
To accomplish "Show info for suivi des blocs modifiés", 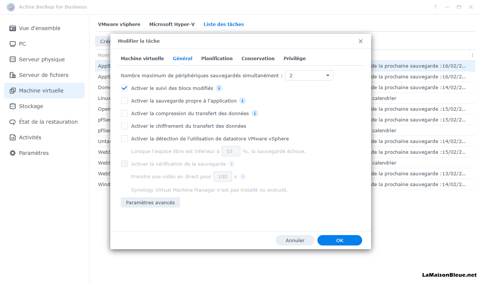I will pos(219,88).
